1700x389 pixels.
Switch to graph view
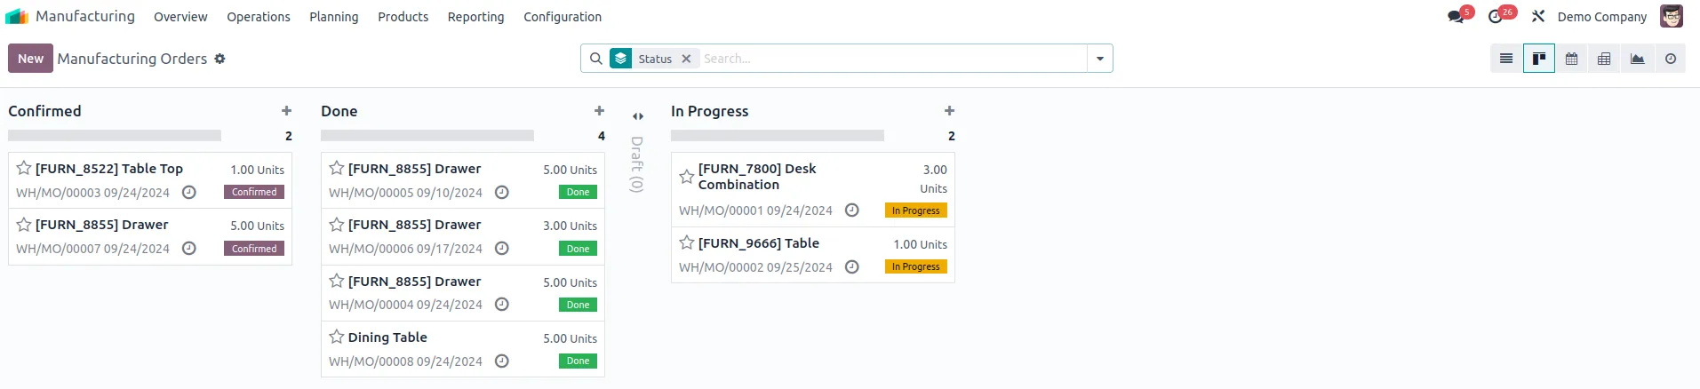pyautogui.click(x=1637, y=59)
